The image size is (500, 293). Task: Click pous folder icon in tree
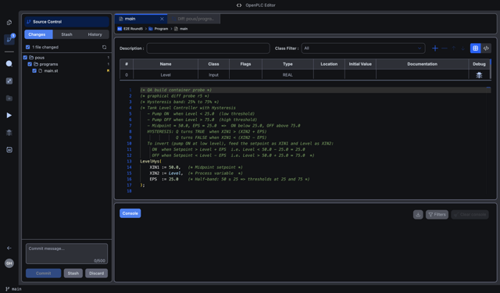coord(31,57)
